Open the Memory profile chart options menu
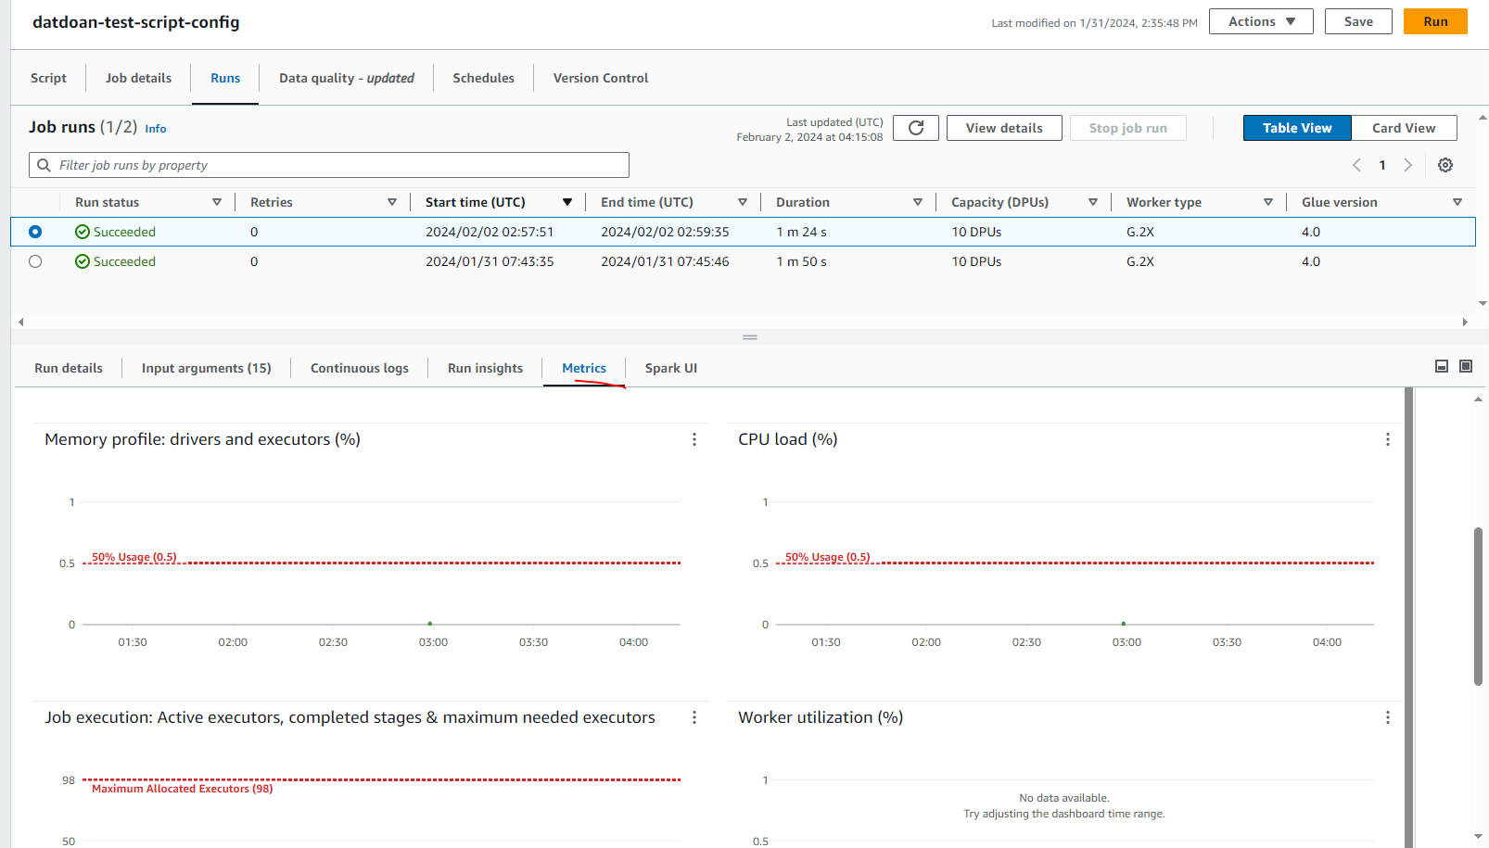The height and width of the screenshot is (848, 1489). click(x=694, y=439)
